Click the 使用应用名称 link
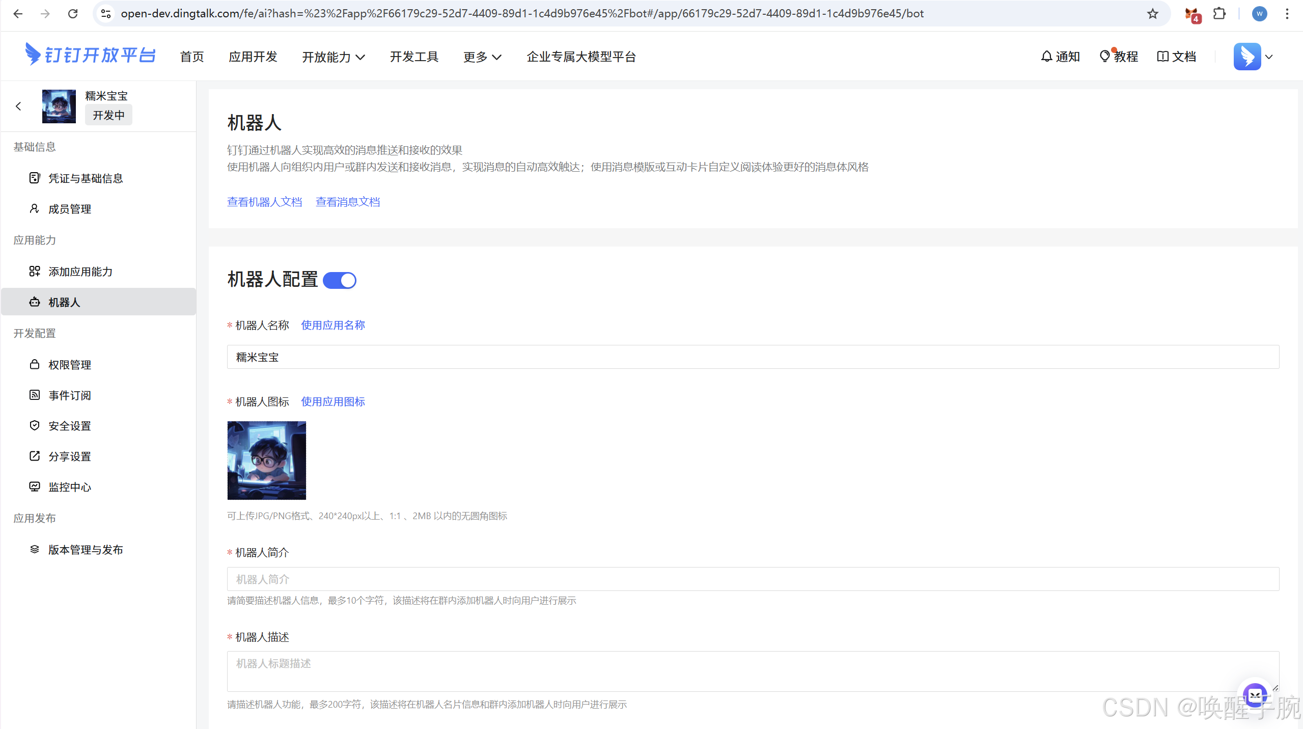Screen dimensions: 1303x729 333,325
